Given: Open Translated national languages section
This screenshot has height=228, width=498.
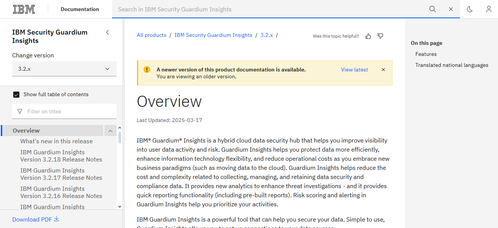Looking at the screenshot, I should [452, 65].
